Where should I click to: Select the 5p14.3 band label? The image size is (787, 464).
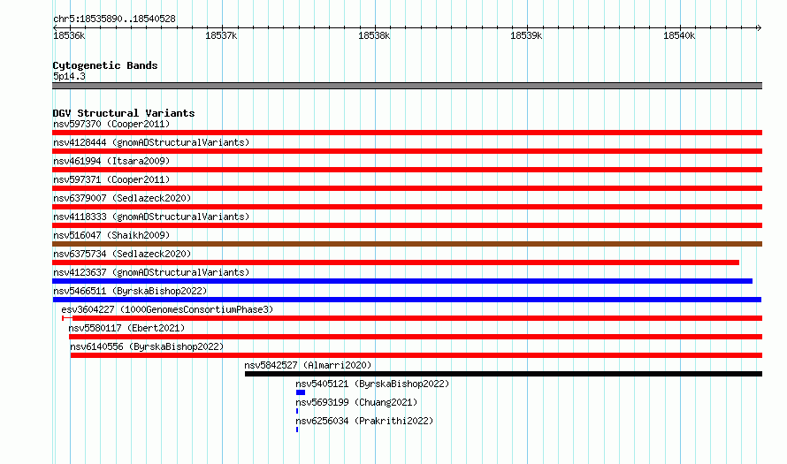(69, 76)
